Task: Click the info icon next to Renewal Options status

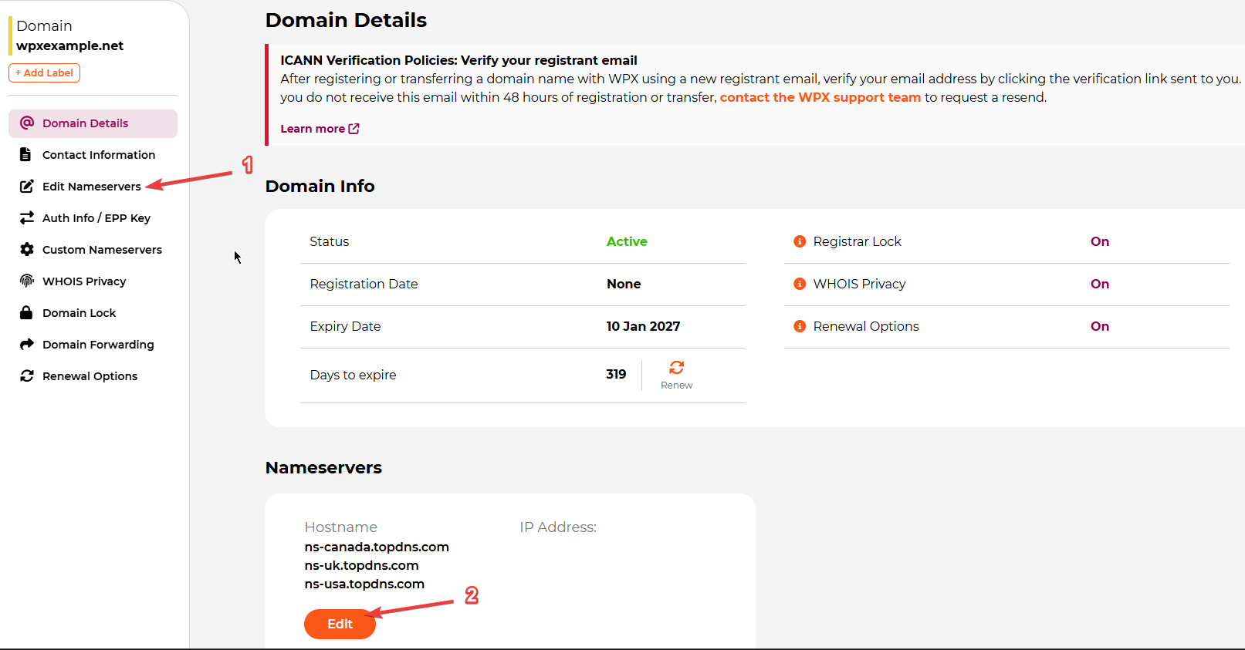Action: pyautogui.click(x=800, y=327)
